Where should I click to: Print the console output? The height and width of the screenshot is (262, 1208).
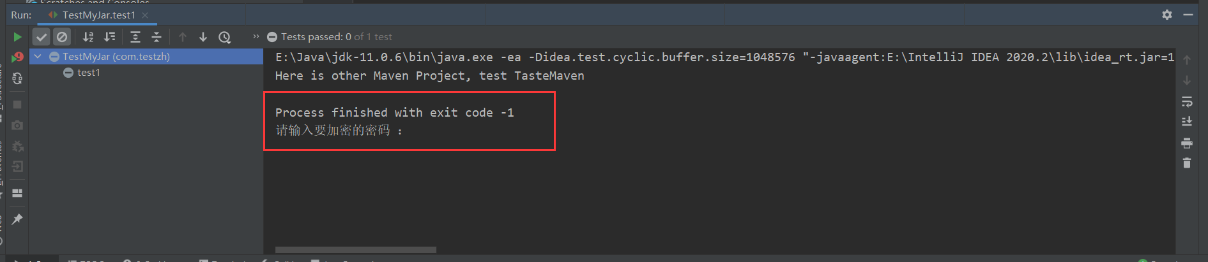(x=1187, y=143)
